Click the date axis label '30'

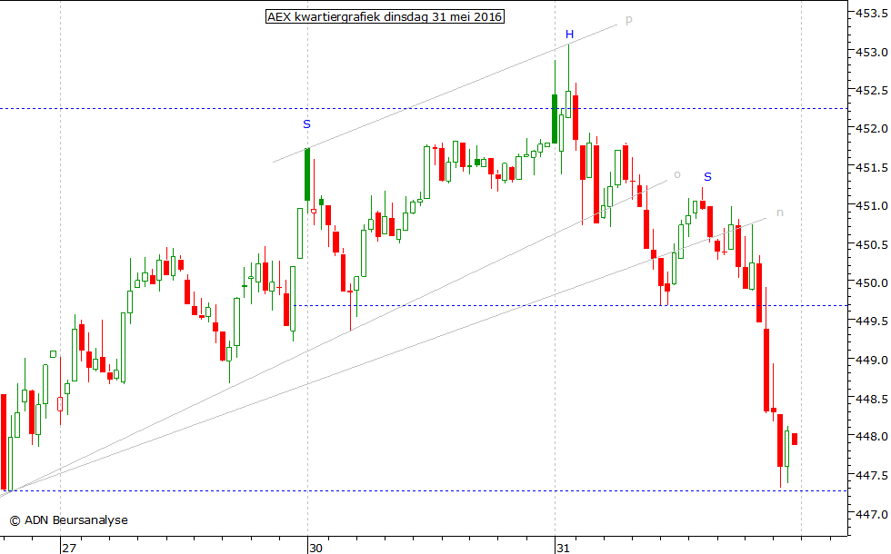click(315, 548)
